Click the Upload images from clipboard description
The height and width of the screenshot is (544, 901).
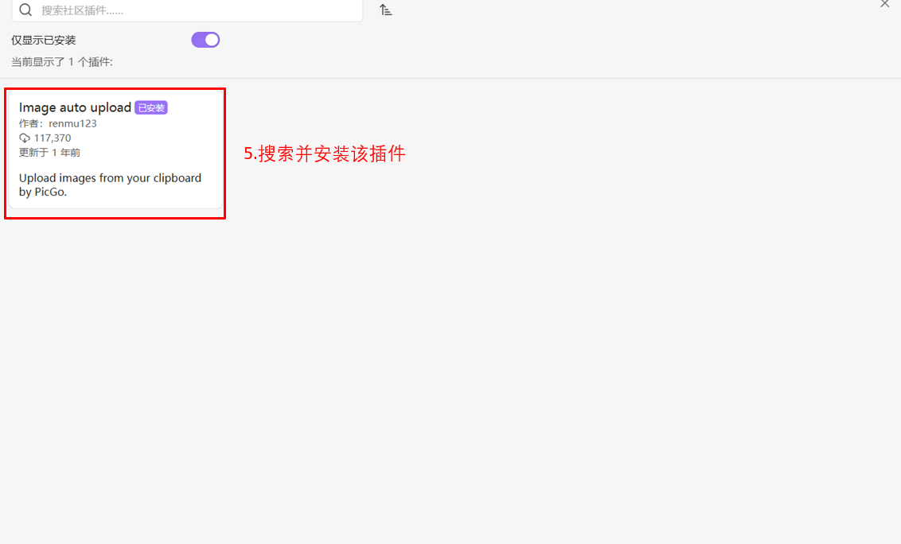pyautogui.click(x=111, y=185)
